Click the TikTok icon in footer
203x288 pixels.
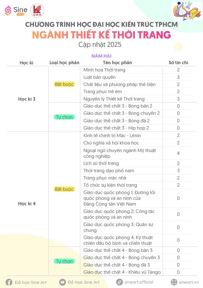point(119,282)
